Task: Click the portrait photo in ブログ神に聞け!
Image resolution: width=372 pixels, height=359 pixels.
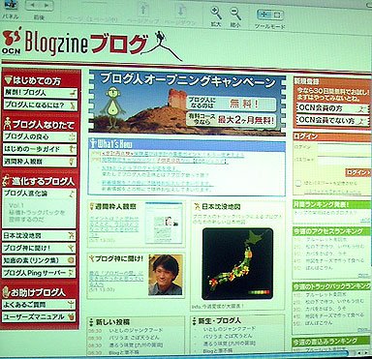Action: click(x=166, y=275)
